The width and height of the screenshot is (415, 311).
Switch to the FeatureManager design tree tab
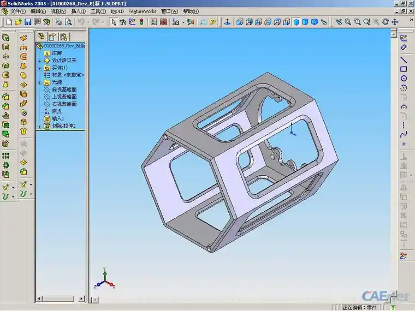(x=41, y=36)
